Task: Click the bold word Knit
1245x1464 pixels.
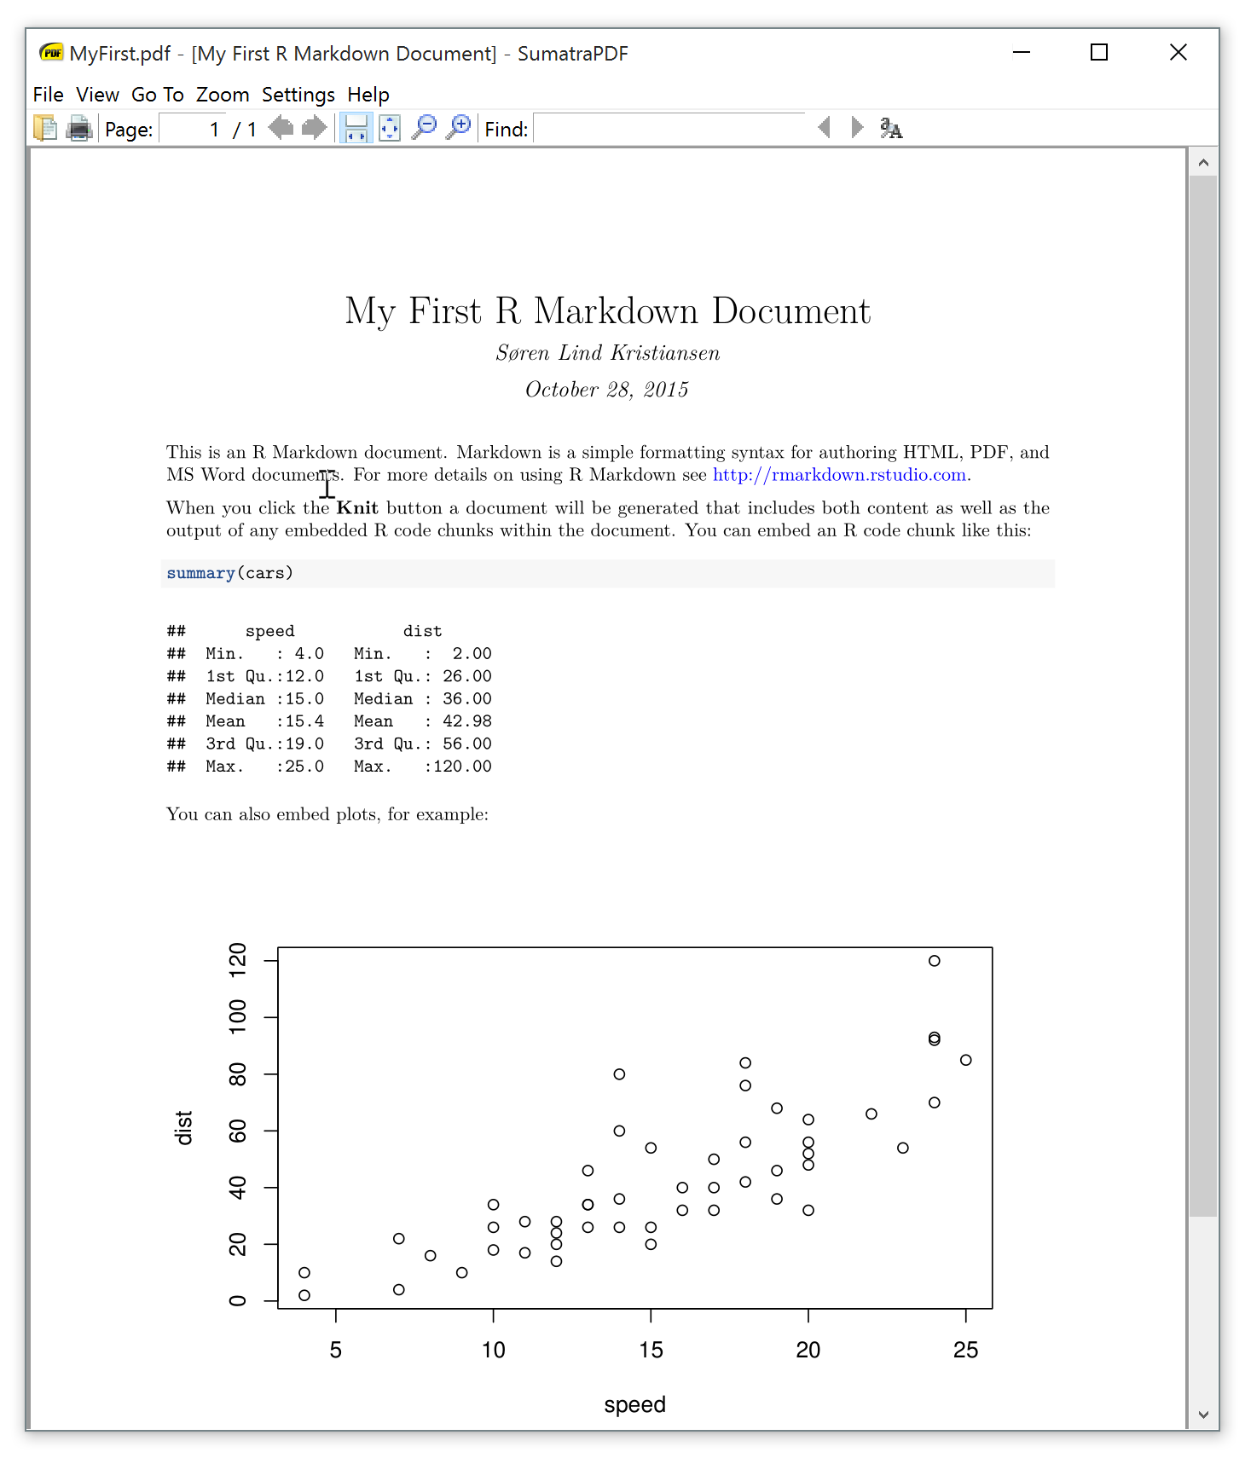Action: [x=357, y=508]
